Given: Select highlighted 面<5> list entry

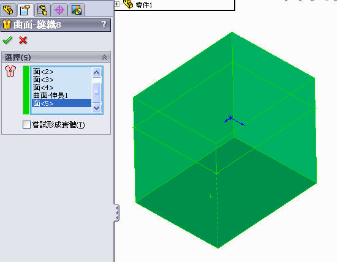Looking at the screenshot, I should coord(61,103).
